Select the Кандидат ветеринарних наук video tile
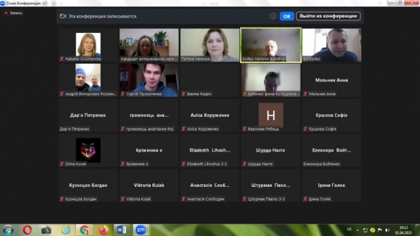The height and width of the screenshot is (236, 420). 149,45
